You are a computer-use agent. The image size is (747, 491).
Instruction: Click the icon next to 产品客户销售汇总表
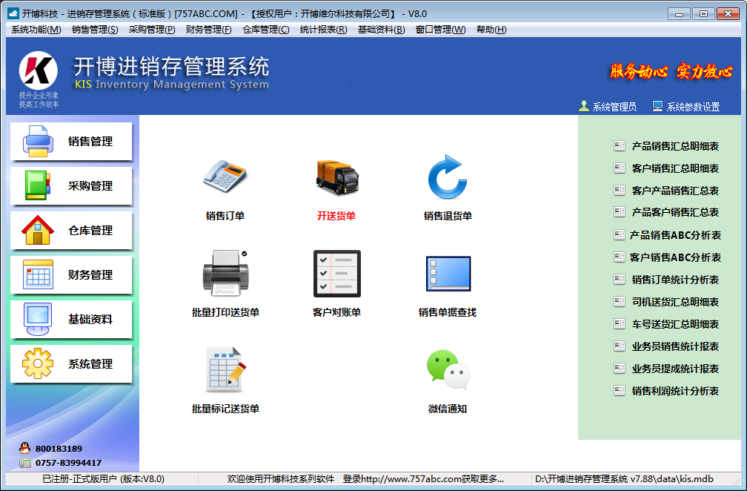point(620,212)
